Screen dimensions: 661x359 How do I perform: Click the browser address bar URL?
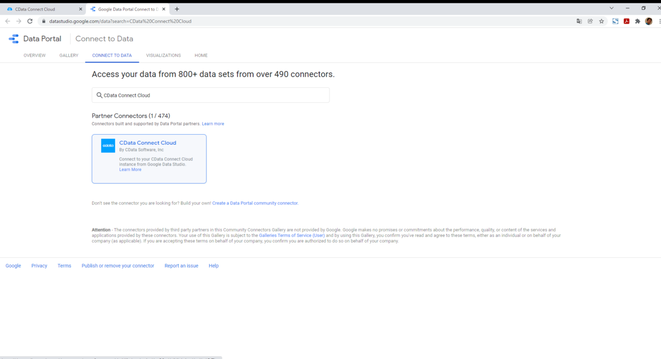(x=120, y=21)
